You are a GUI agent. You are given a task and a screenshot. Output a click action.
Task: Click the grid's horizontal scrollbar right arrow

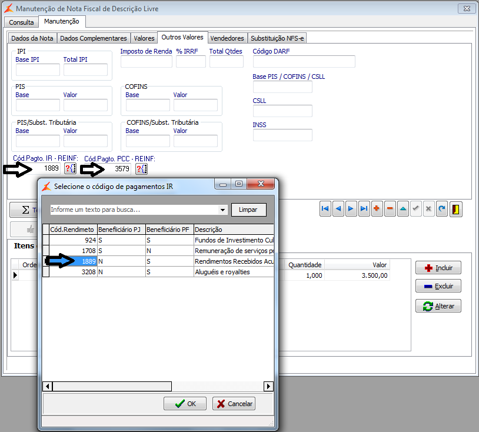tap(268, 386)
